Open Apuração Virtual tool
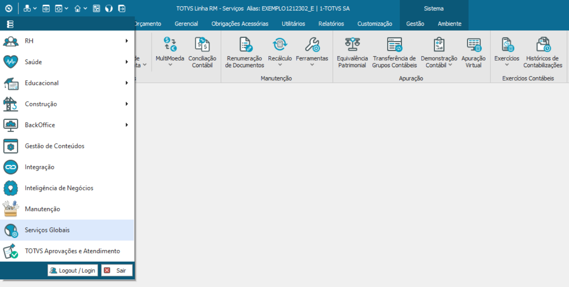Image resolution: width=569 pixels, height=287 pixels. [x=474, y=52]
